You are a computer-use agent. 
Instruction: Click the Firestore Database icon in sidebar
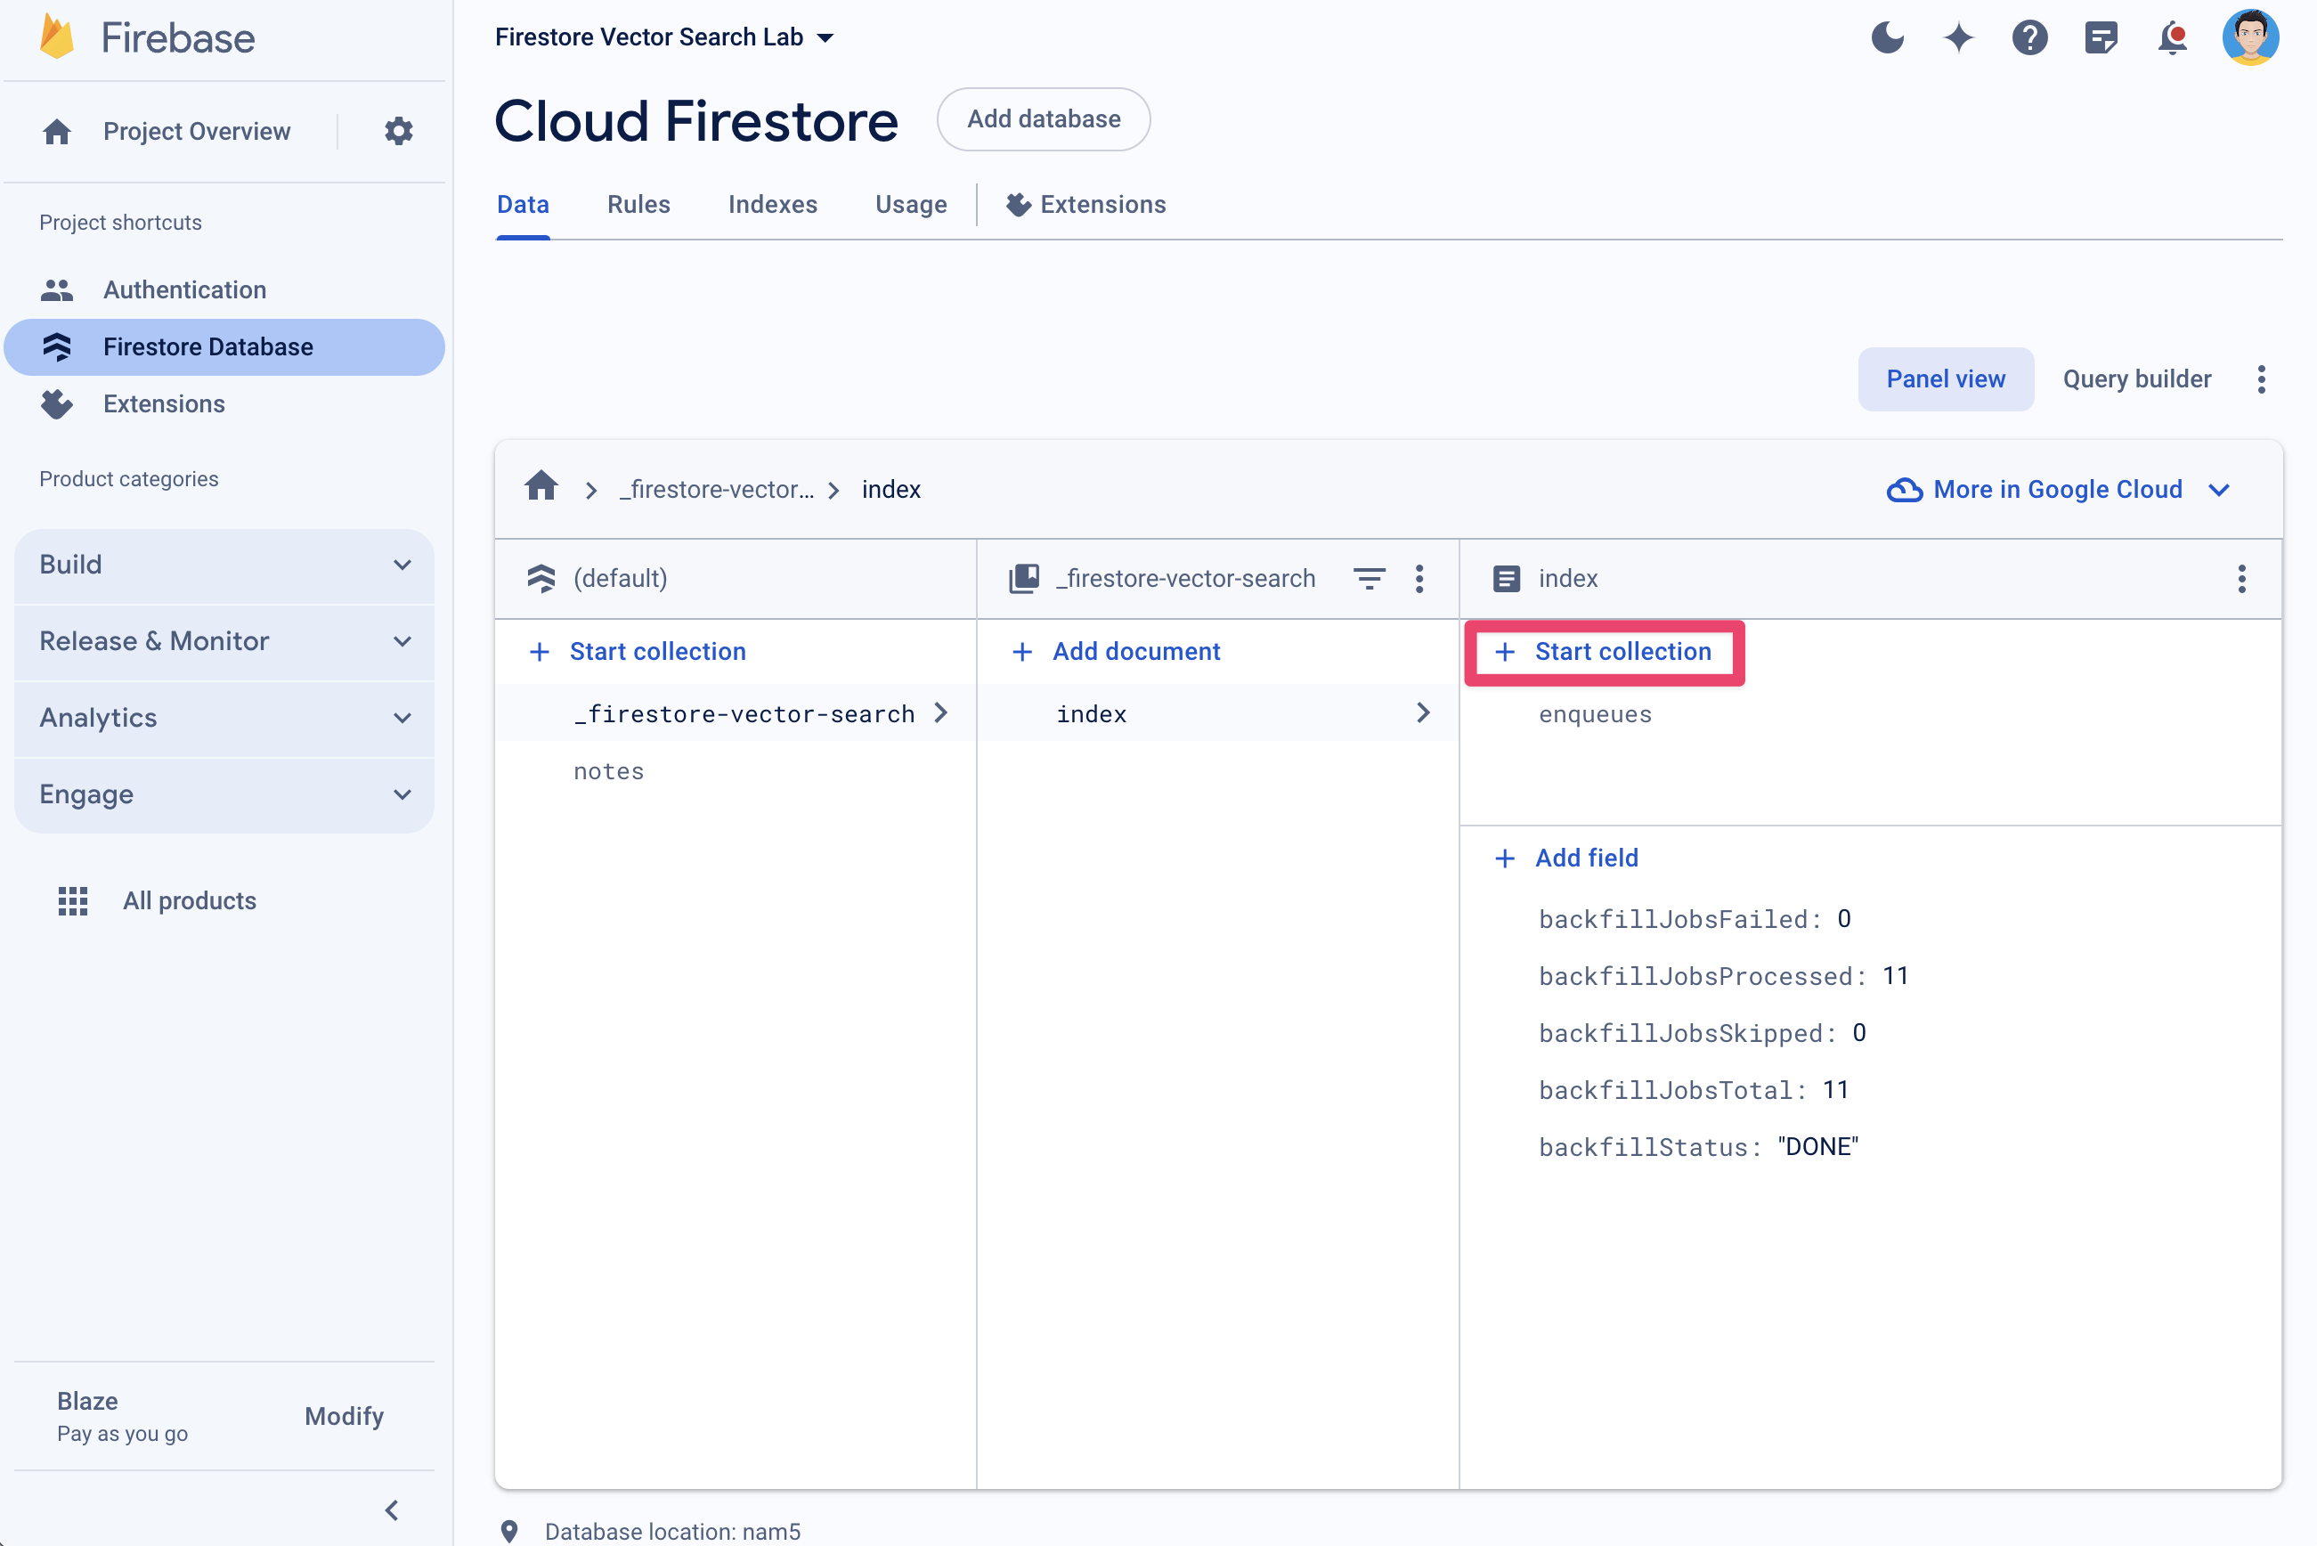(59, 346)
